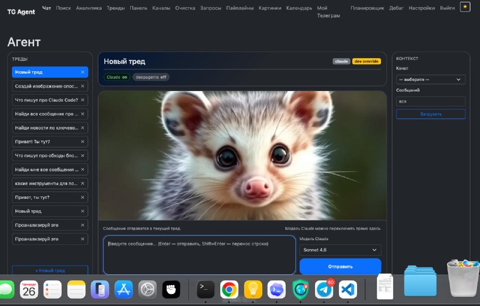Viewport: 480px width, 306px height.
Task: Open the Пайплайны page
Action: [239, 8]
